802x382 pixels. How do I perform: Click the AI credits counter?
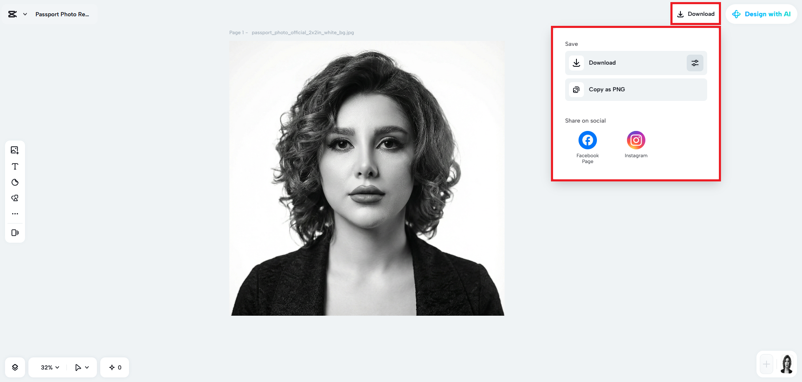pyautogui.click(x=115, y=367)
